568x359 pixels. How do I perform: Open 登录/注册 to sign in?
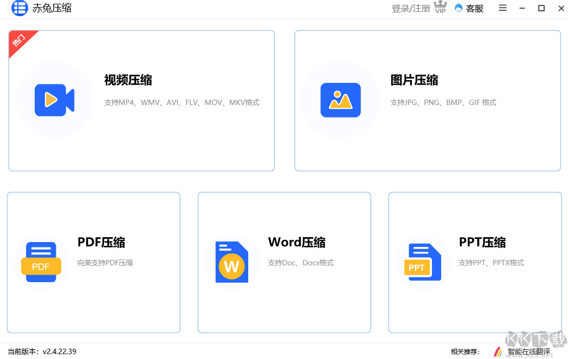[410, 8]
